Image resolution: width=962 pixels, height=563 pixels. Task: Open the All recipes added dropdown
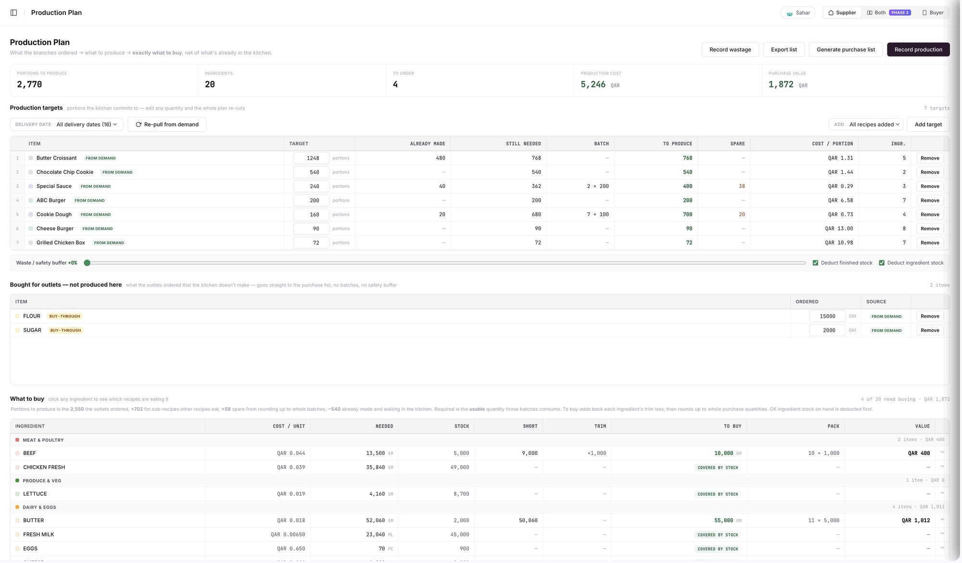pyautogui.click(x=866, y=124)
